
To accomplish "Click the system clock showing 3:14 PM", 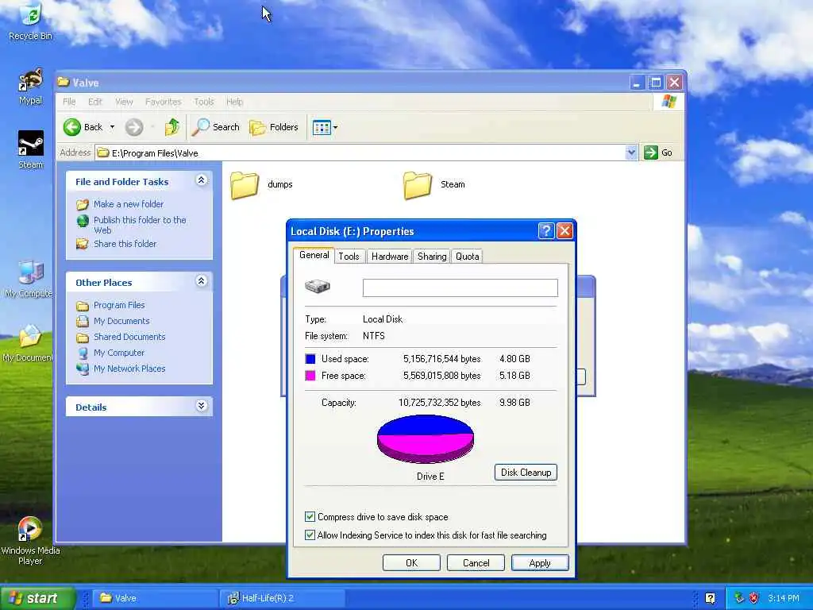I will tap(784, 598).
